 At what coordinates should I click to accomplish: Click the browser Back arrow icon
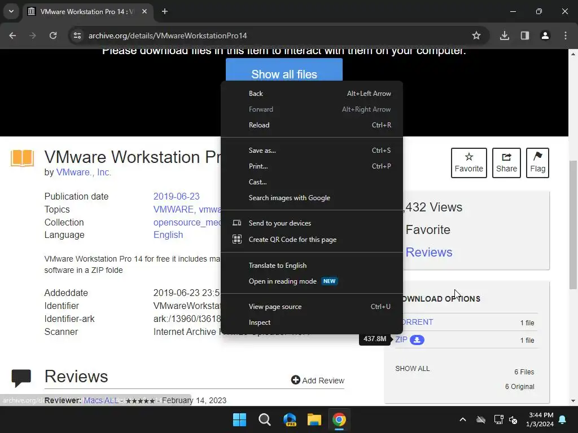[x=12, y=36]
